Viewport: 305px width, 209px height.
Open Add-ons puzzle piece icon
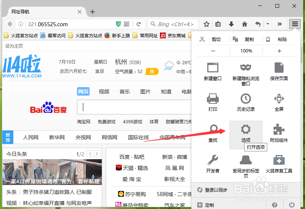(x=279, y=129)
